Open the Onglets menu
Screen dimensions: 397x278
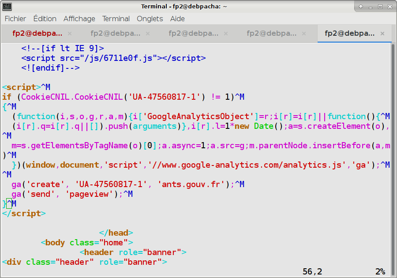[x=150, y=19]
